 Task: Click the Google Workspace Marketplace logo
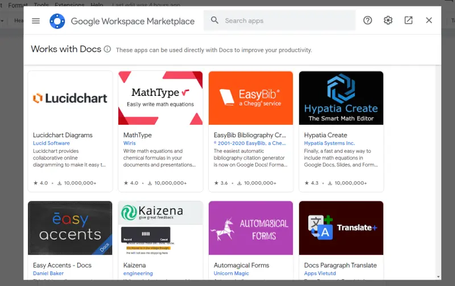tap(57, 21)
